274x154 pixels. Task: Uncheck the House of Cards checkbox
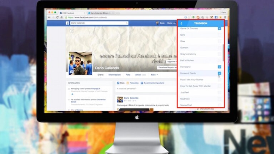[x=219, y=73]
